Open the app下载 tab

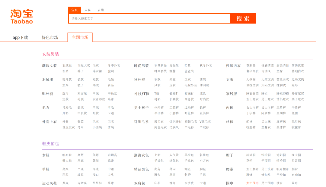[x=20, y=37]
